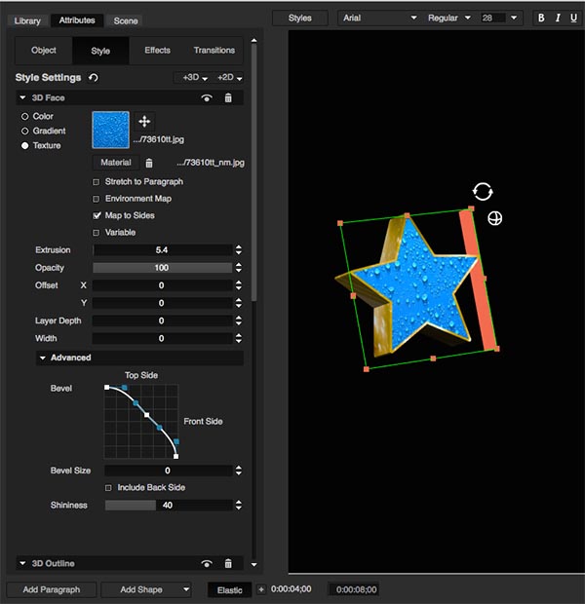Enable the Environment Map checkbox

coord(97,199)
